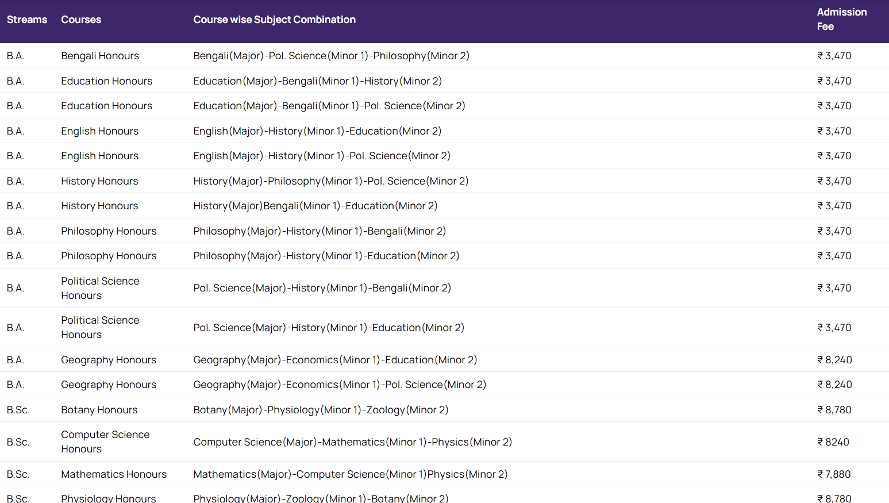Select the Bengali Honours course cell

click(x=100, y=56)
